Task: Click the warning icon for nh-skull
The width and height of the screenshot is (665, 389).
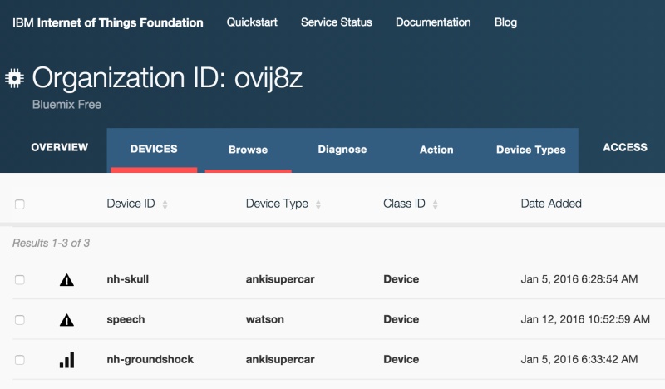Action: click(x=66, y=280)
